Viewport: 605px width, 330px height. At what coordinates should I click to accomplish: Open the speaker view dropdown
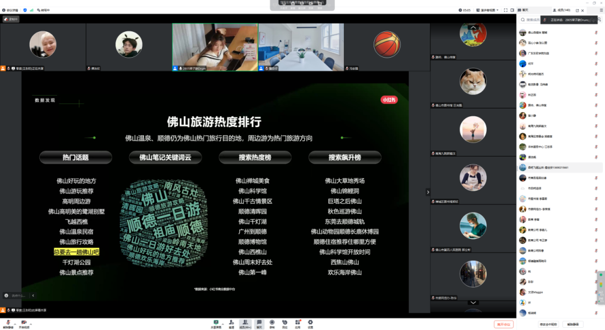pyautogui.click(x=488, y=10)
